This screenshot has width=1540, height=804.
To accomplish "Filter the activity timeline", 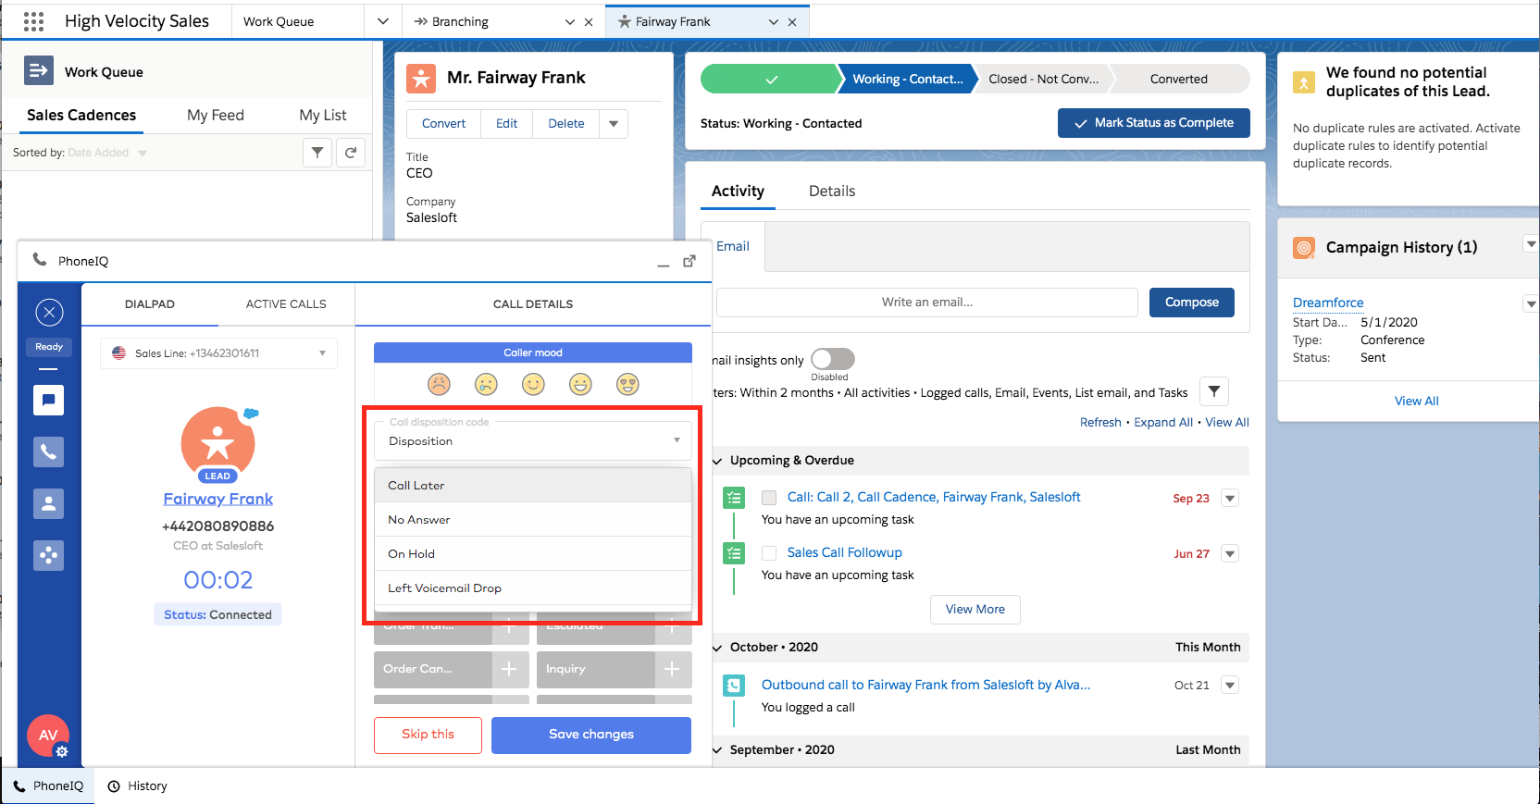I will (1214, 392).
